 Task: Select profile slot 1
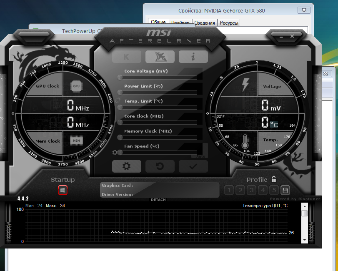coord(229,190)
